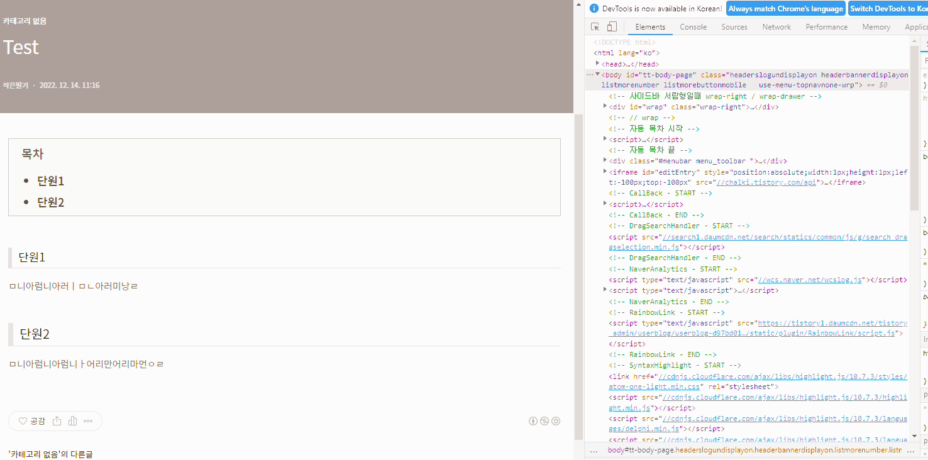
Task: Open the wcs.naver.net/wcslog.js link
Action: (810, 280)
